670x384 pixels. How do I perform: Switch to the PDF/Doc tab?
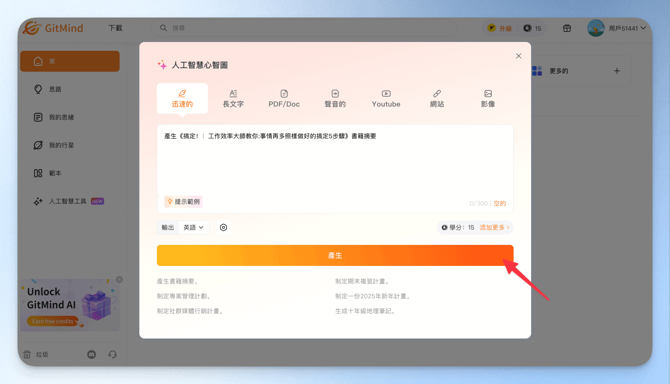[x=284, y=99]
